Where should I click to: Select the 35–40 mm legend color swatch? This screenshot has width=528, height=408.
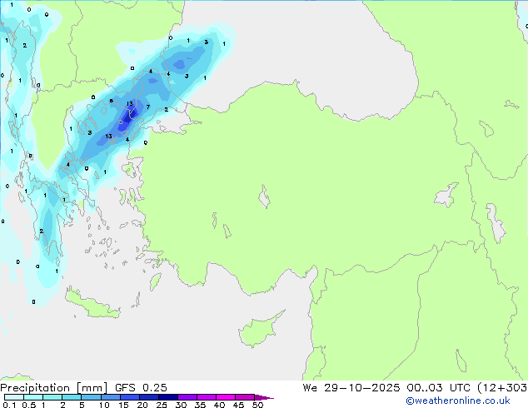[x=207, y=397]
